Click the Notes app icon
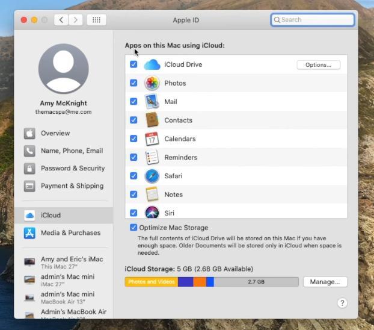The image size is (374, 330). pyautogui.click(x=152, y=195)
